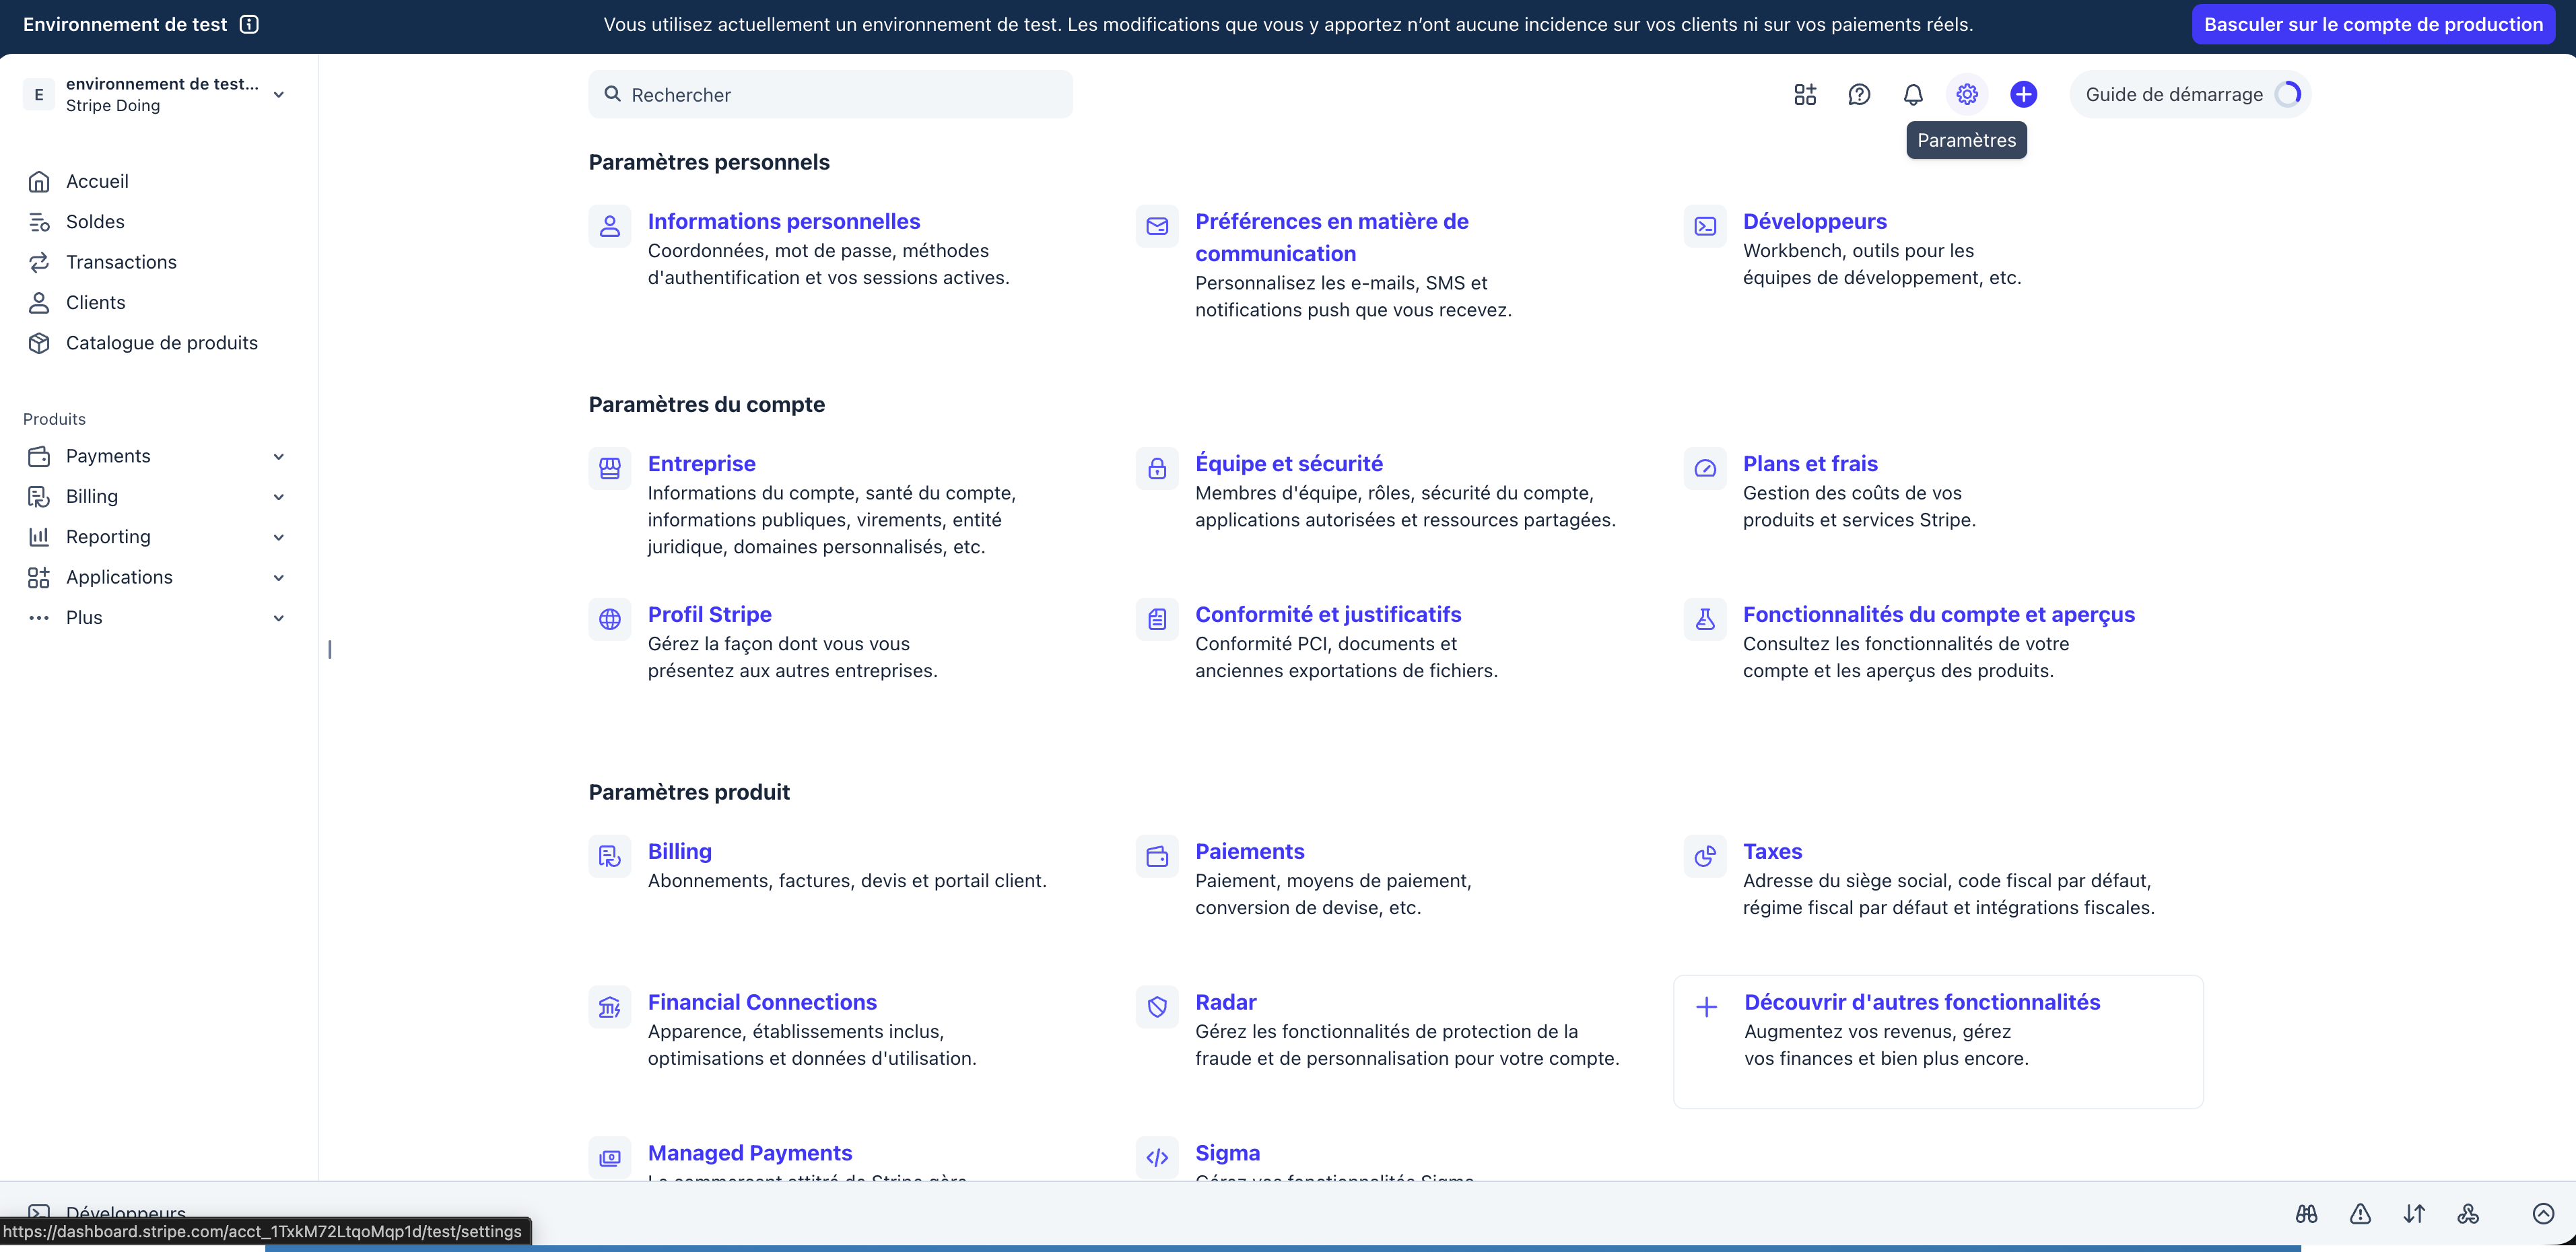Click the webhooks icon in bottom bar
This screenshot has width=2576, height=1252.
tap(2468, 1214)
